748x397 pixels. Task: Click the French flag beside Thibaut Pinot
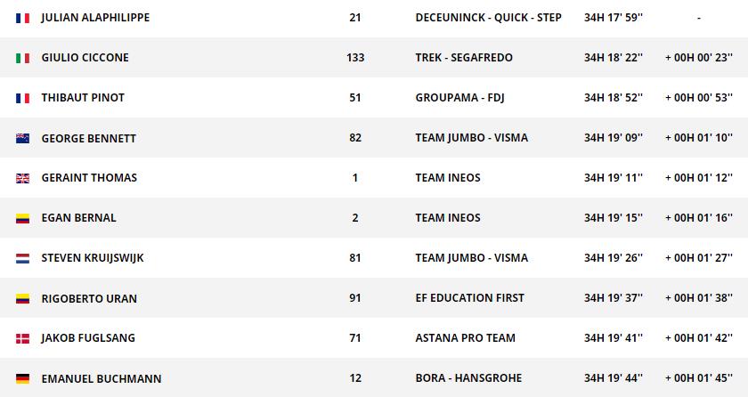[22, 98]
